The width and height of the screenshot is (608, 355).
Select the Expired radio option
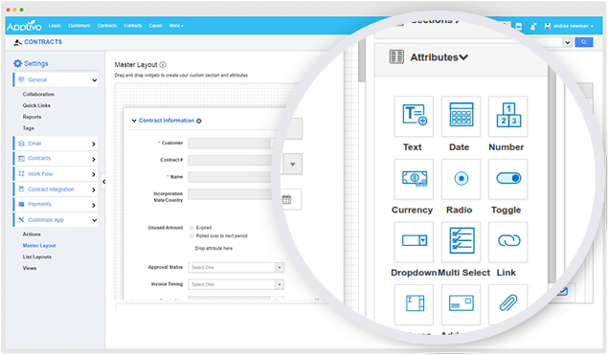click(191, 228)
